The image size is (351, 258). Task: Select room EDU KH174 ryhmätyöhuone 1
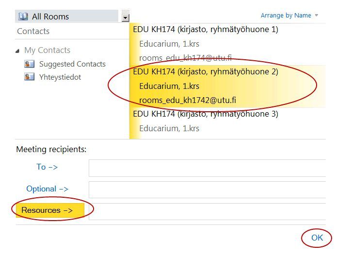coord(206,30)
